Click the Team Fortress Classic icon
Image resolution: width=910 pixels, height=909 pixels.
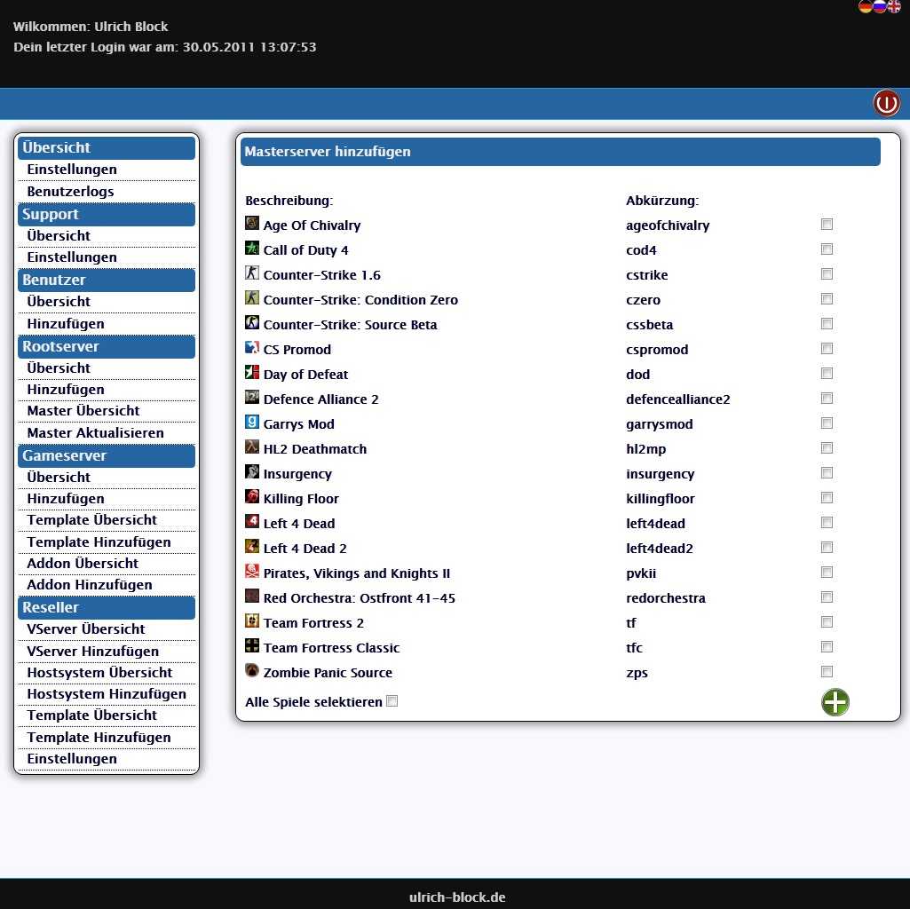tap(252, 646)
